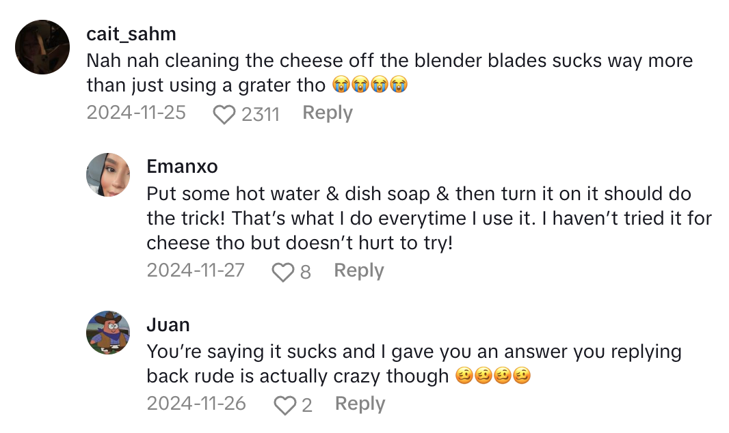Open Juan's cowboy cartoon avatar
The width and height of the screenshot is (729, 433).
[x=107, y=333]
